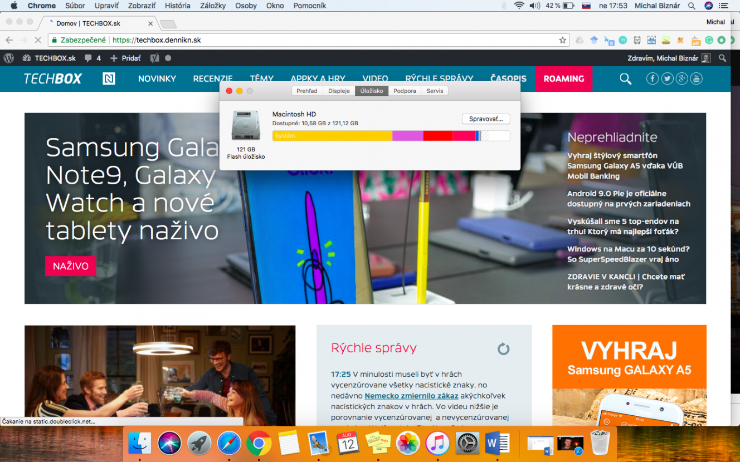Click the address bar URL field
This screenshot has height=462, width=740.
tap(309, 40)
